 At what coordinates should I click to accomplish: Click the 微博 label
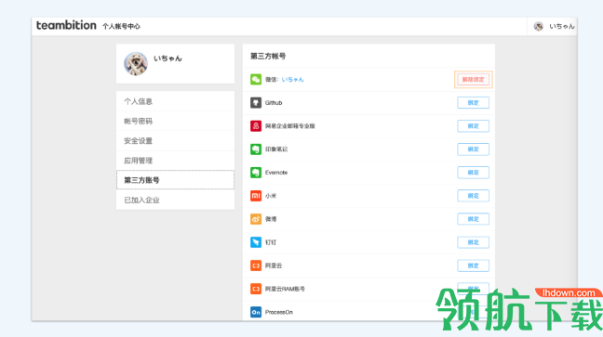(x=271, y=219)
